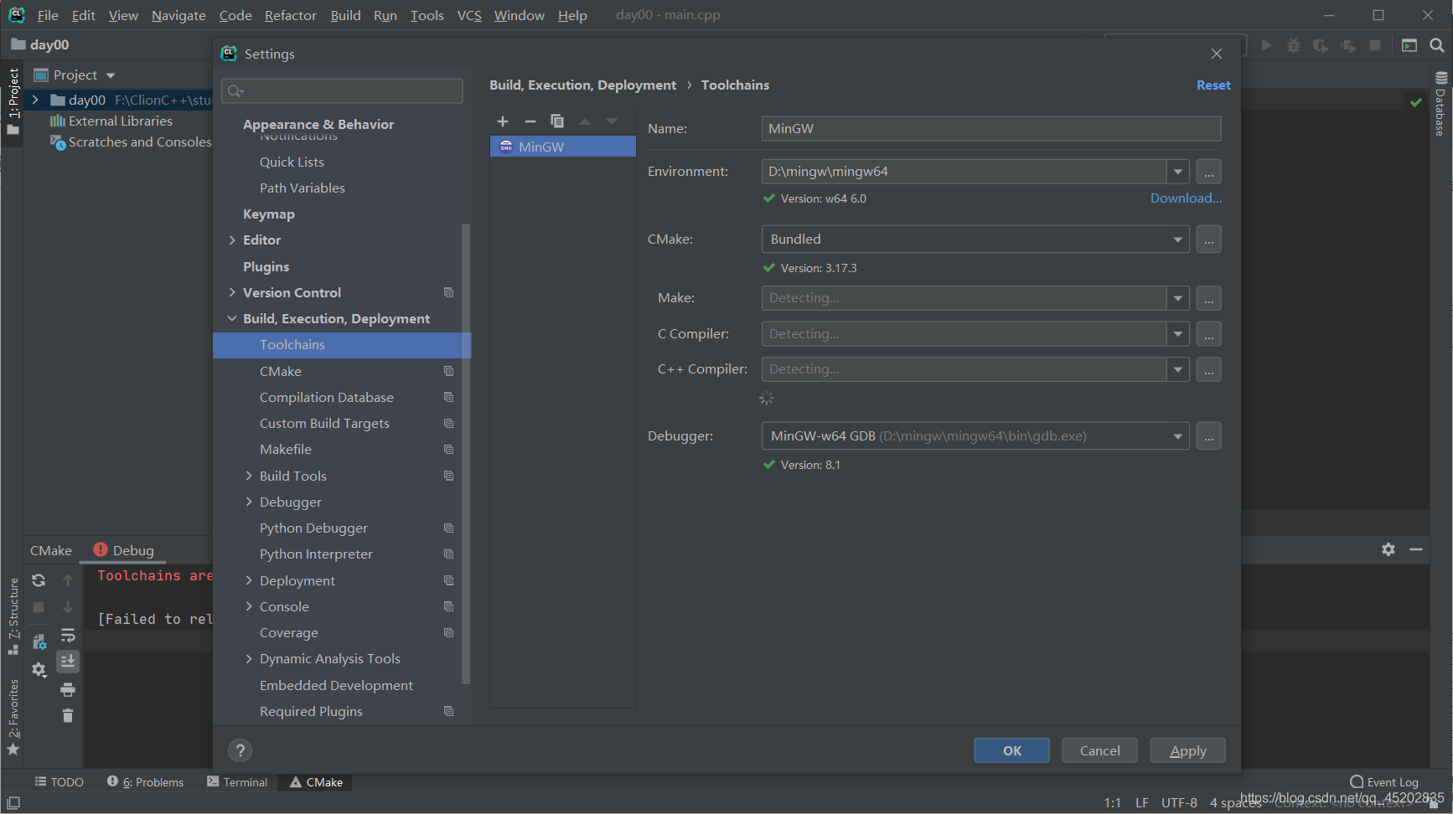Click Apply to save settings
Viewport: 1453px width, 814px height.
point(1187,750)
